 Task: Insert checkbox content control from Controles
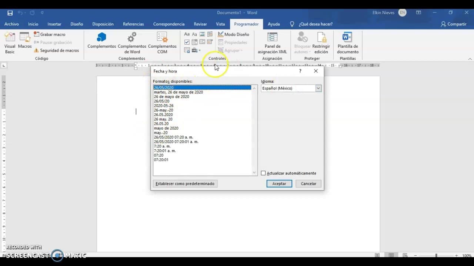187,42
